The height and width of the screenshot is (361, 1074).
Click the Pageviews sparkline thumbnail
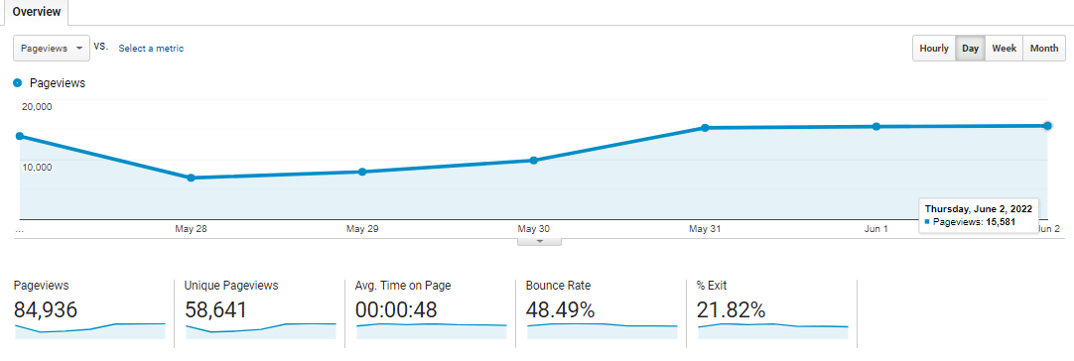pos(89,331)
